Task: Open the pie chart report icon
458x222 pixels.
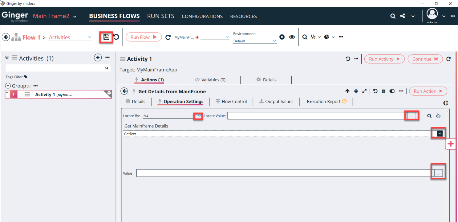Action: point(327,37)
